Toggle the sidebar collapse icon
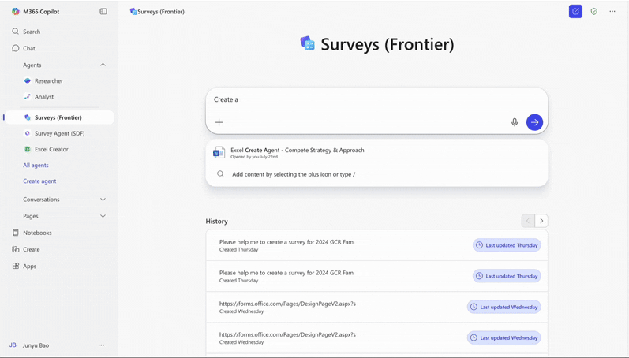The image size is (629, 358). [103, 12]
